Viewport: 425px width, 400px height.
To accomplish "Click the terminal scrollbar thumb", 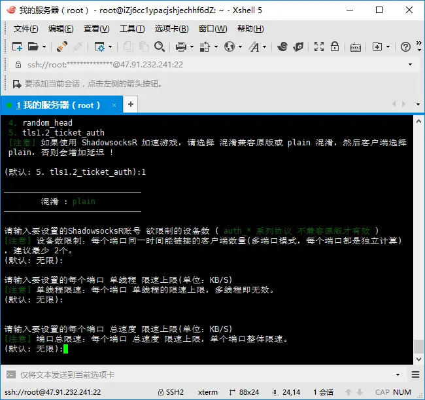I will [418, 346].
